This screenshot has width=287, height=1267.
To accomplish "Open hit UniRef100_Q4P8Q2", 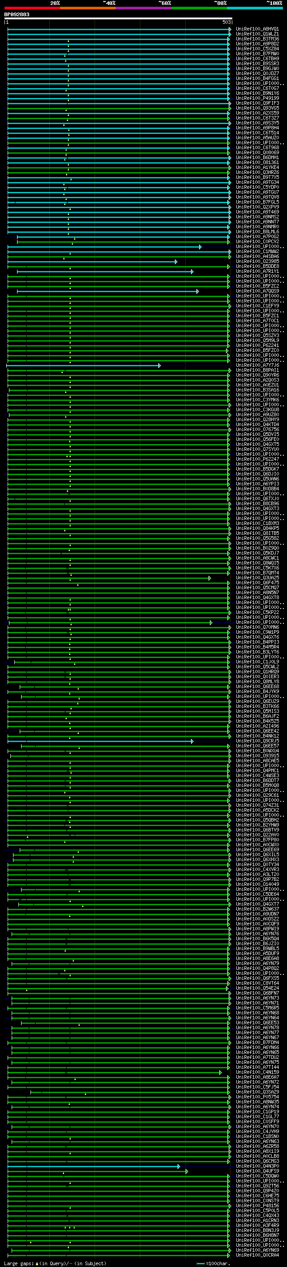I will coord(257,968).
